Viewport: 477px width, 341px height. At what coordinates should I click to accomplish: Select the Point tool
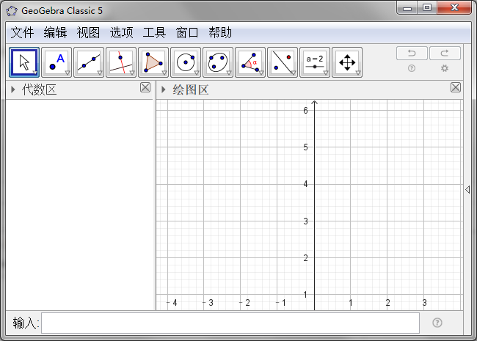pyautogui.click(x=57, y=62)
